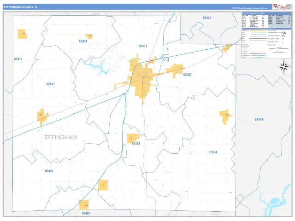Click the 62411 ZIP code label
This screenshot has width=295, height=221.
(x=51, y=84)
